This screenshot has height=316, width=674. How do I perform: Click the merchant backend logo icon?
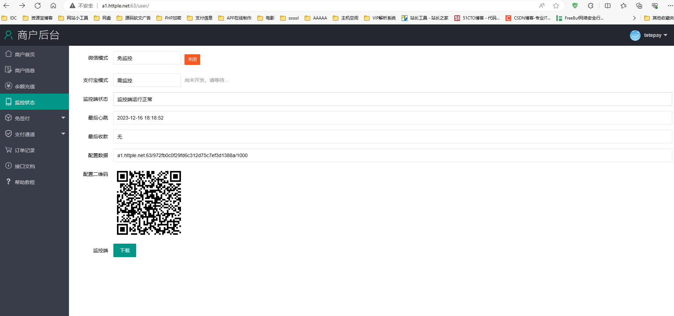(x=9, y=35)
